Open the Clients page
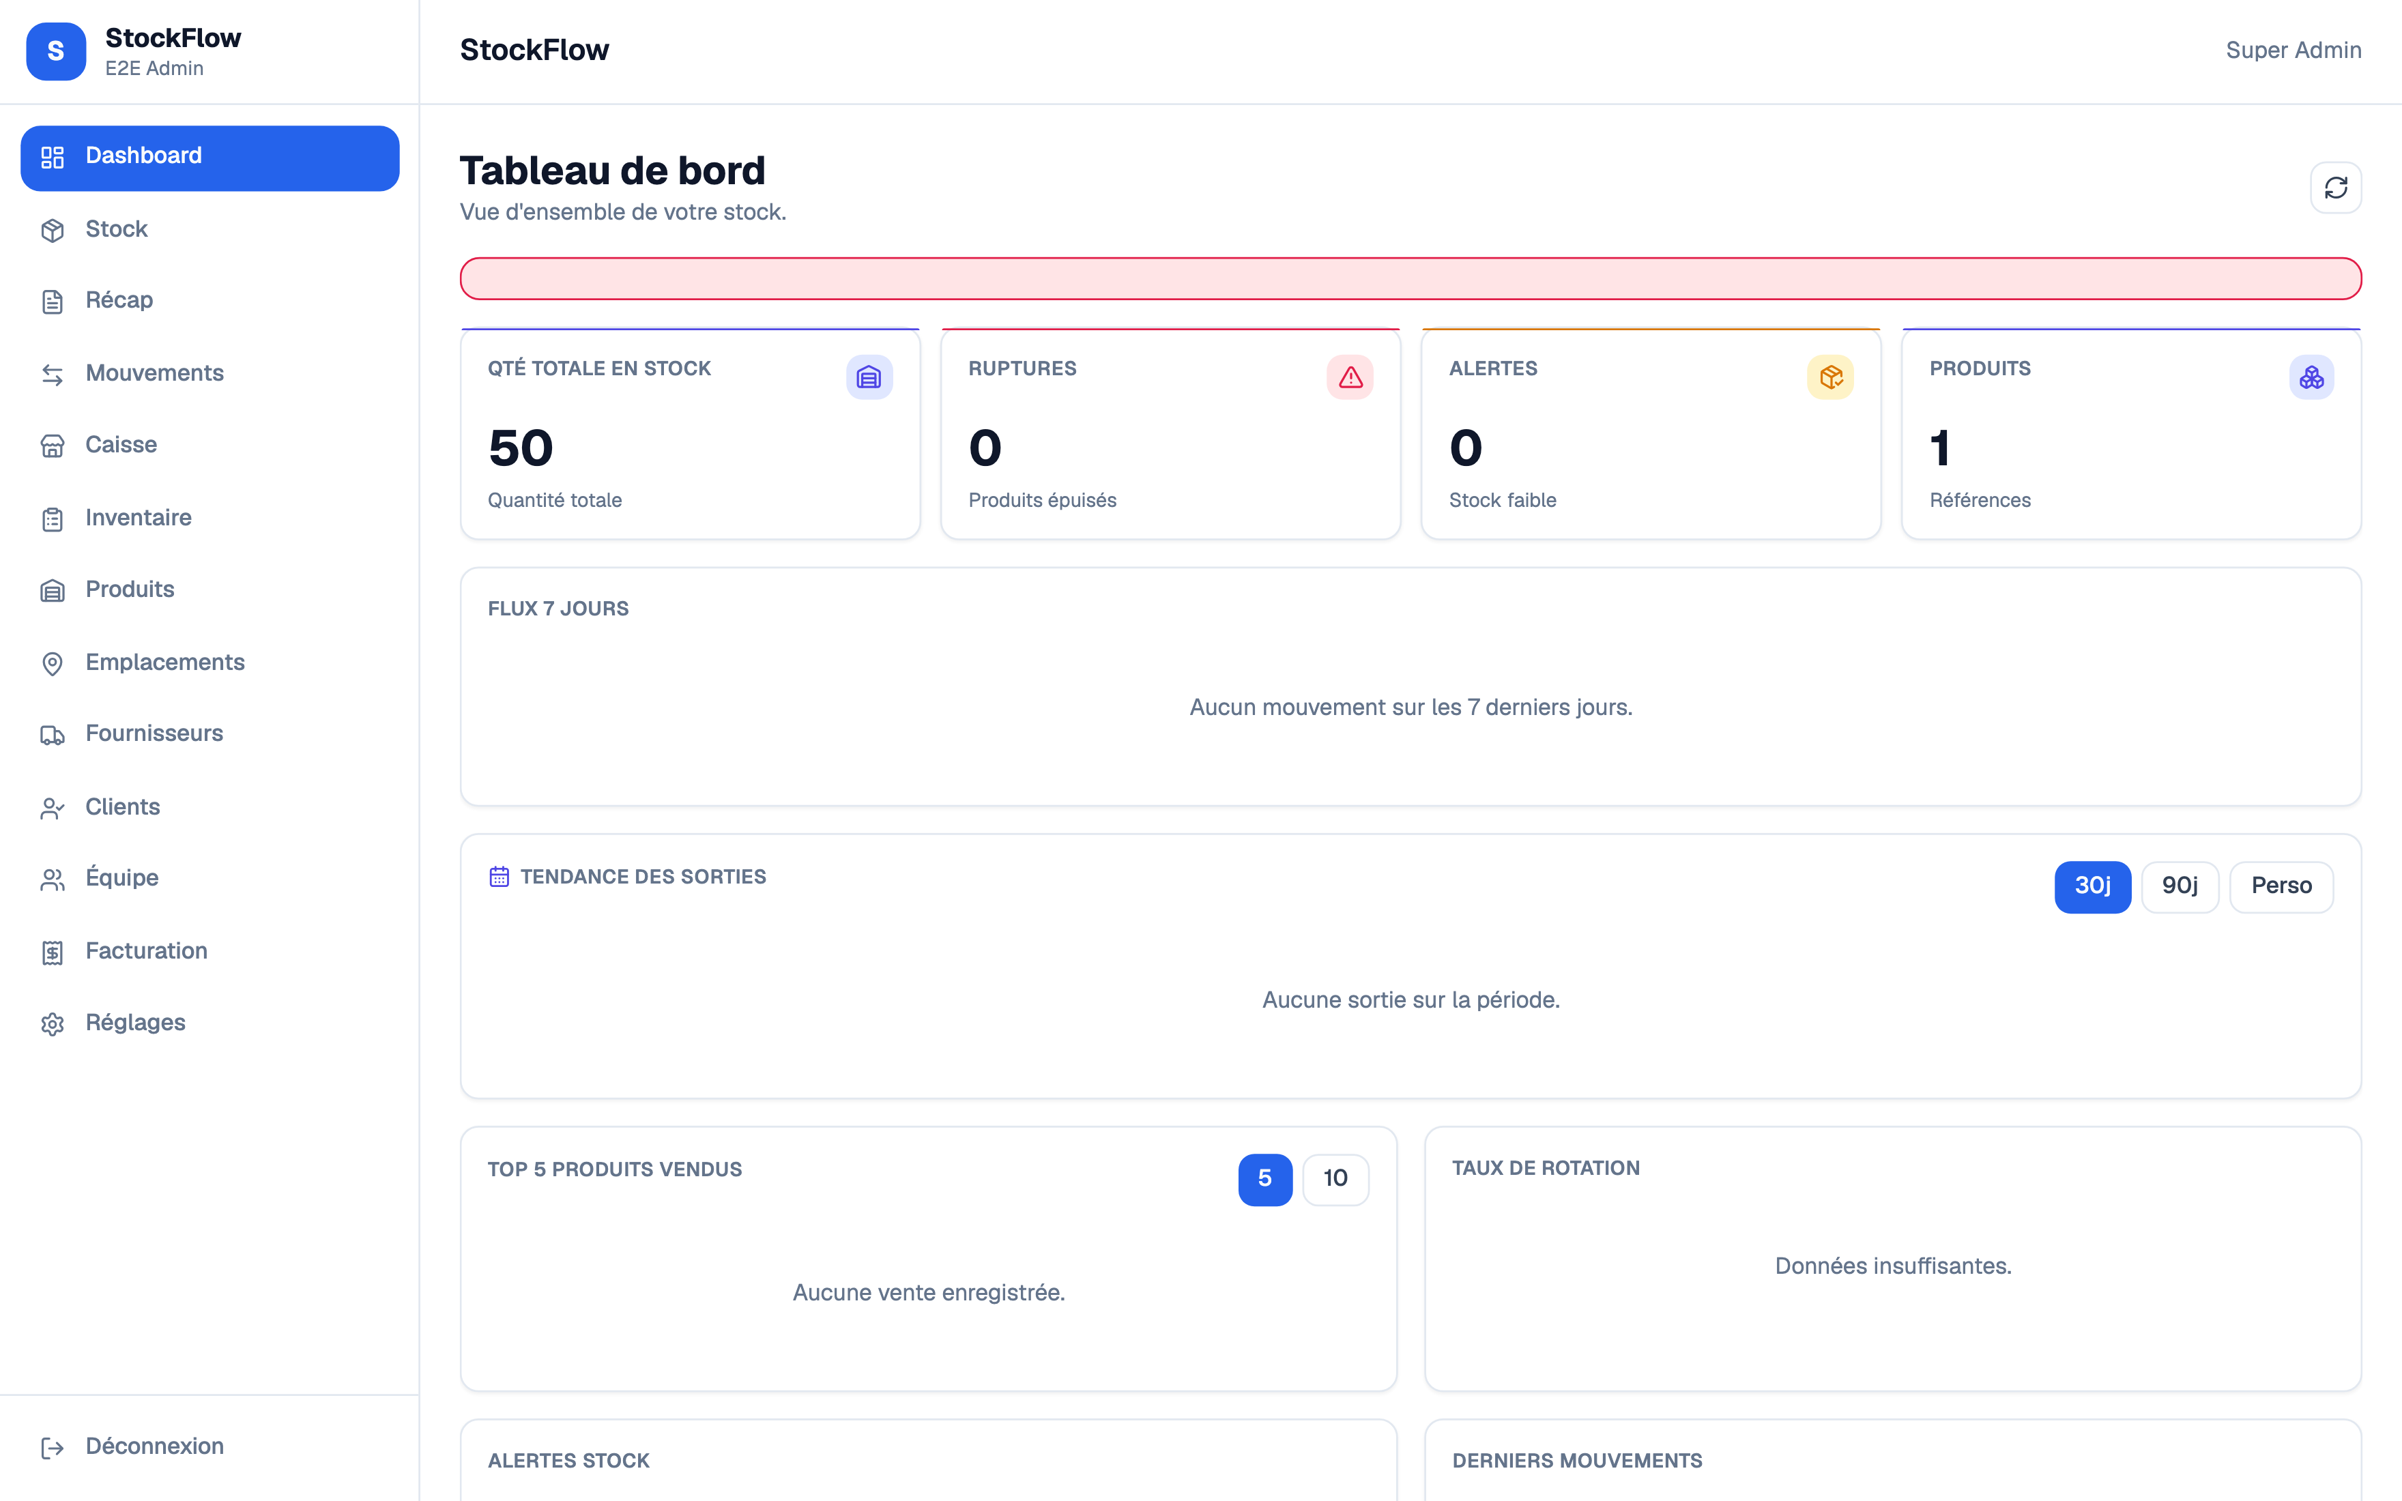 coord(209,807)
